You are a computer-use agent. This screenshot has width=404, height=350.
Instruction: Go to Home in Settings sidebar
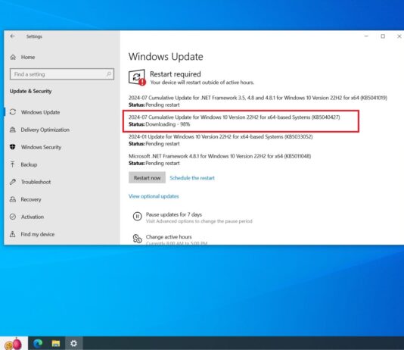(x=28, y=57)
